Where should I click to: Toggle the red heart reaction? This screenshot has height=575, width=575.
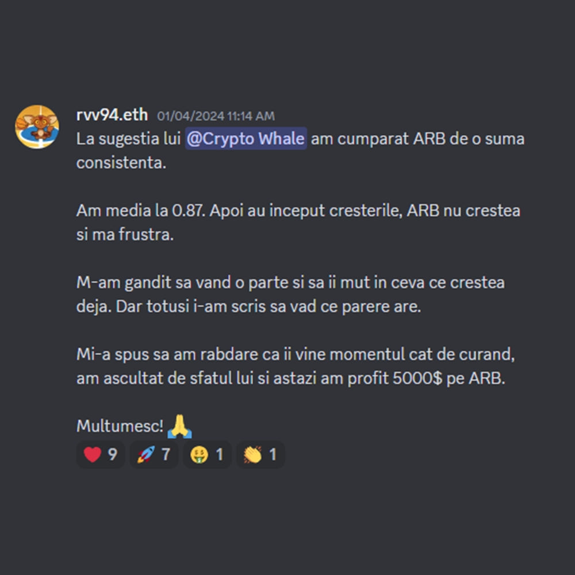101,455
